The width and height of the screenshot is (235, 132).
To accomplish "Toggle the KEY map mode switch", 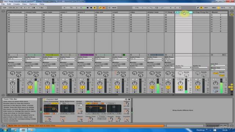I will (x=206, y=8).
